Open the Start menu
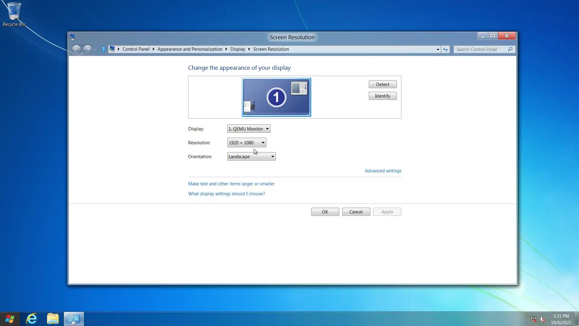 [x=10, y=319]
